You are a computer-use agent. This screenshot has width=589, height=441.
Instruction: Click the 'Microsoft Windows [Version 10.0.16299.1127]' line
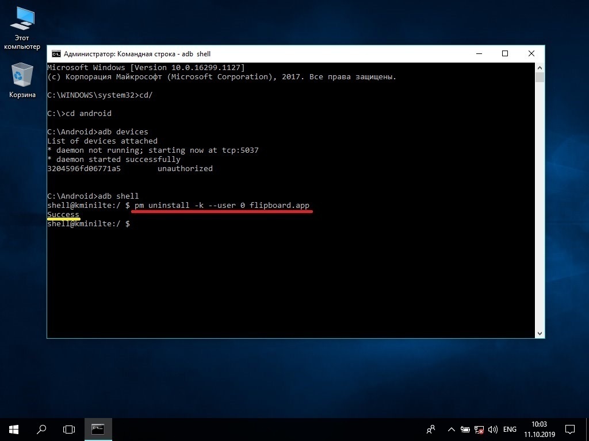[146, 68]
